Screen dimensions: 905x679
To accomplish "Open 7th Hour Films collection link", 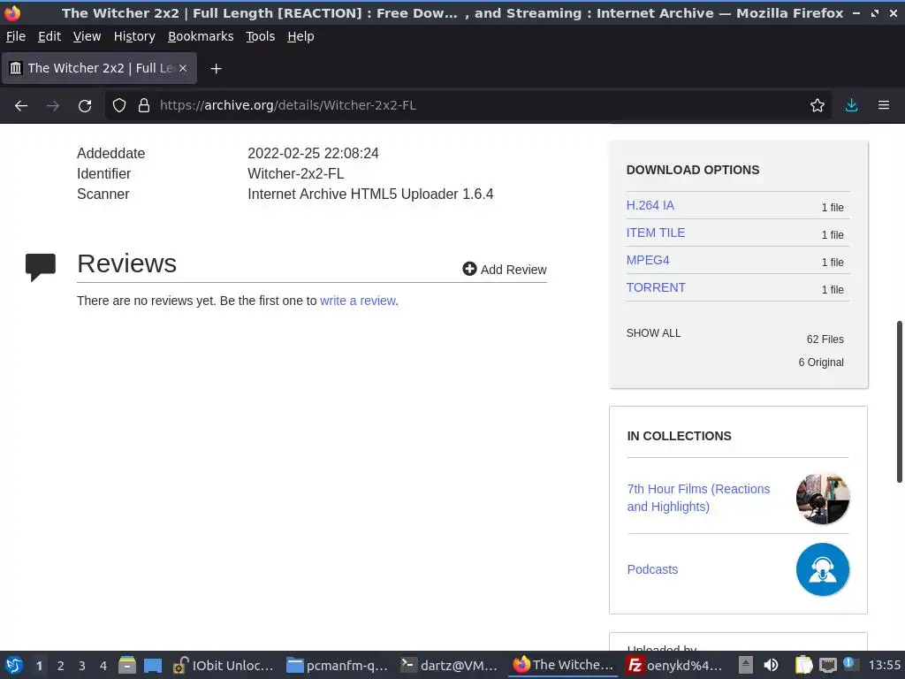I will [698, 498].
